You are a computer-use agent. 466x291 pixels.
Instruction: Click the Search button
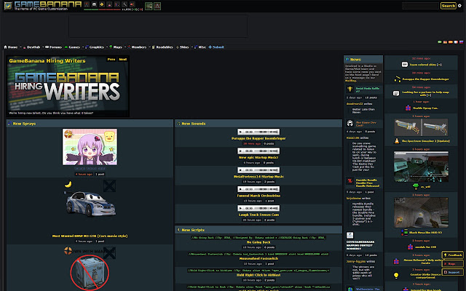[x=449, y=6]
